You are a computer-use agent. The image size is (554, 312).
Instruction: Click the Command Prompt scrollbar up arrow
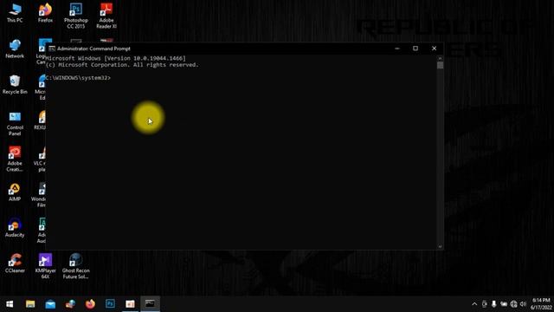coord(440,58)
